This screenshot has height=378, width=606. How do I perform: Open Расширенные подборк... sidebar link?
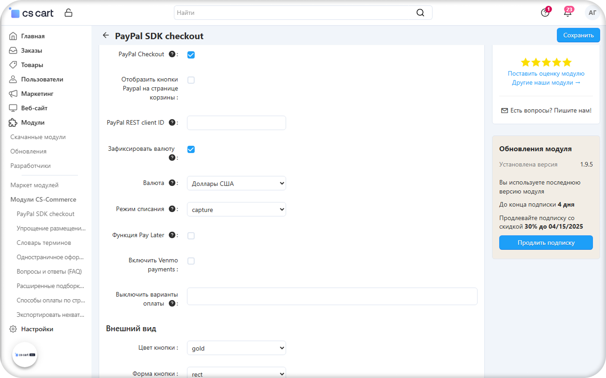50,286
